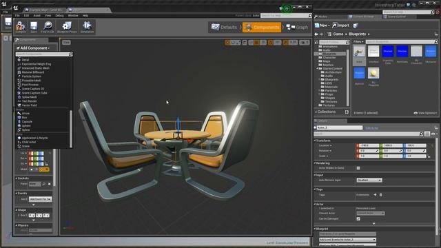Select the MyPowerUp sphere asset thumbnail
Viewport: 441px width, 248px height.
point(373,74)
